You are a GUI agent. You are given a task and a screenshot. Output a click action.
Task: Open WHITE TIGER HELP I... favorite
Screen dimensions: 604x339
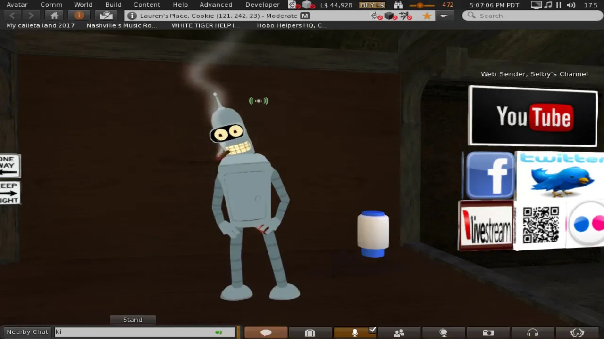tap(206, 25)
